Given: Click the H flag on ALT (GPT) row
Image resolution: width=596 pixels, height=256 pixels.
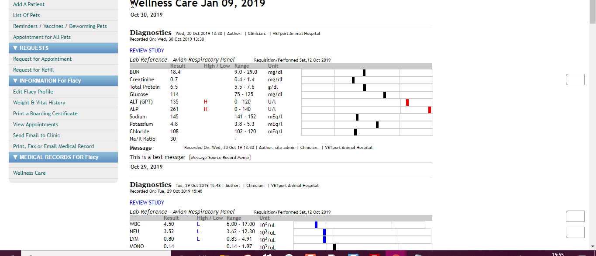Looking at the screenshot, I should click(205, 102).
